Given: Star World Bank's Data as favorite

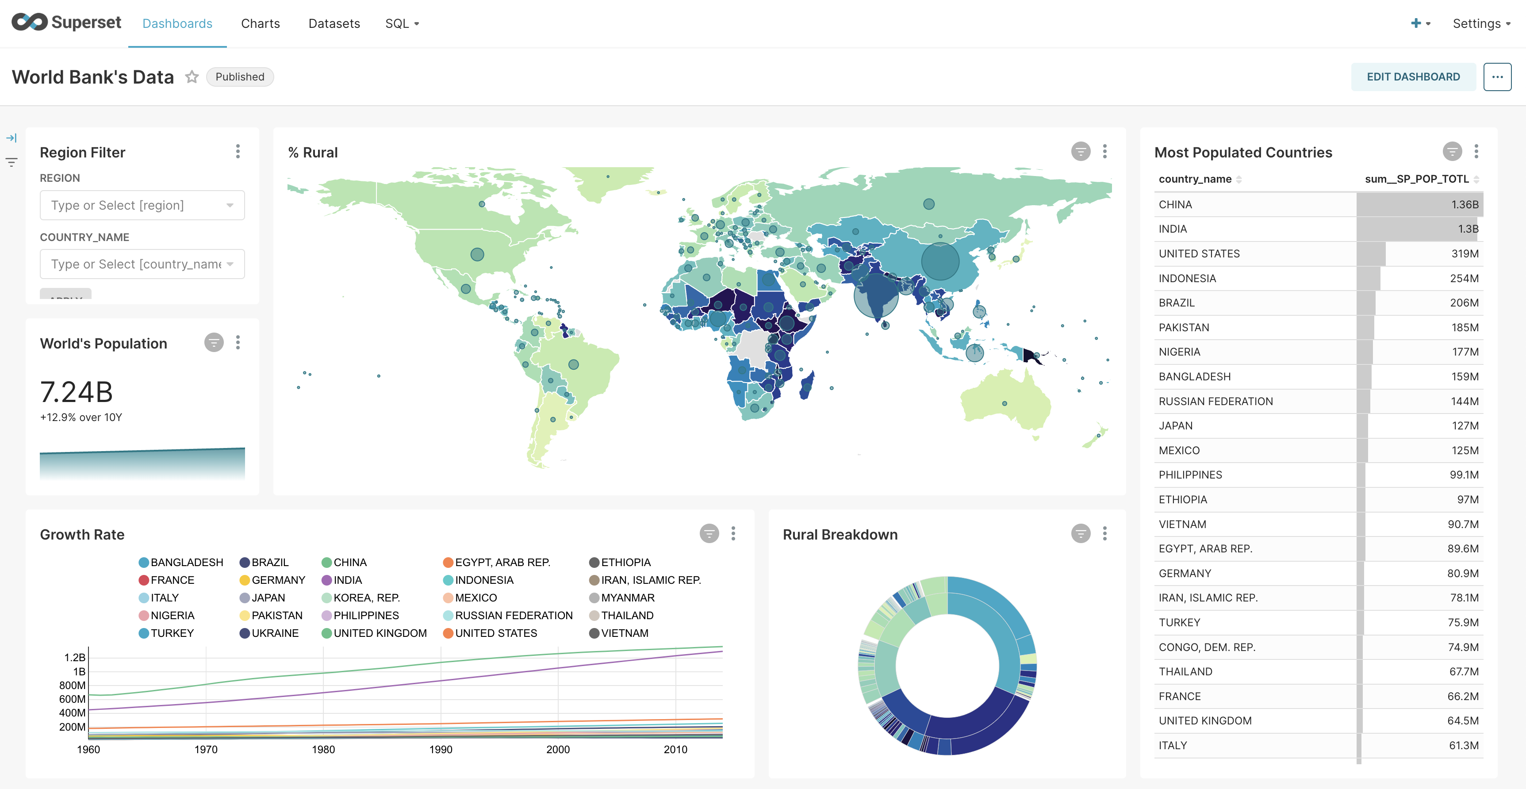Looking at the screenshot, I should coord(192,77).
